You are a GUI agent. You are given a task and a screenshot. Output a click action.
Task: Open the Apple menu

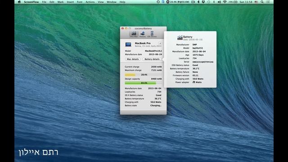(x=19, y=2)
